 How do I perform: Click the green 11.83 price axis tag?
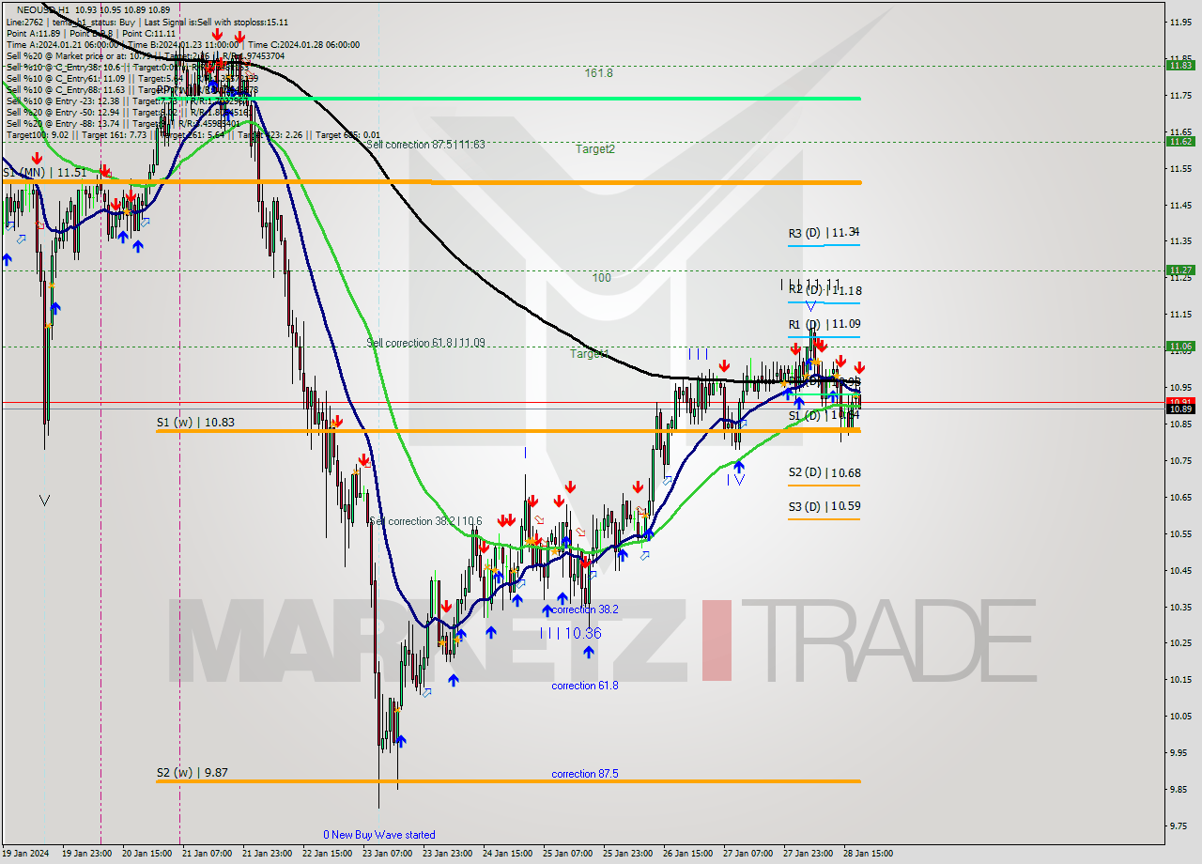click(x=1180, y=65)
